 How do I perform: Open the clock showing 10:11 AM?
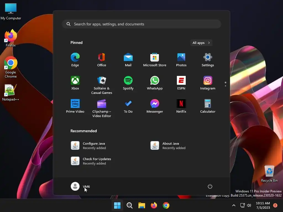pos(263,205)
